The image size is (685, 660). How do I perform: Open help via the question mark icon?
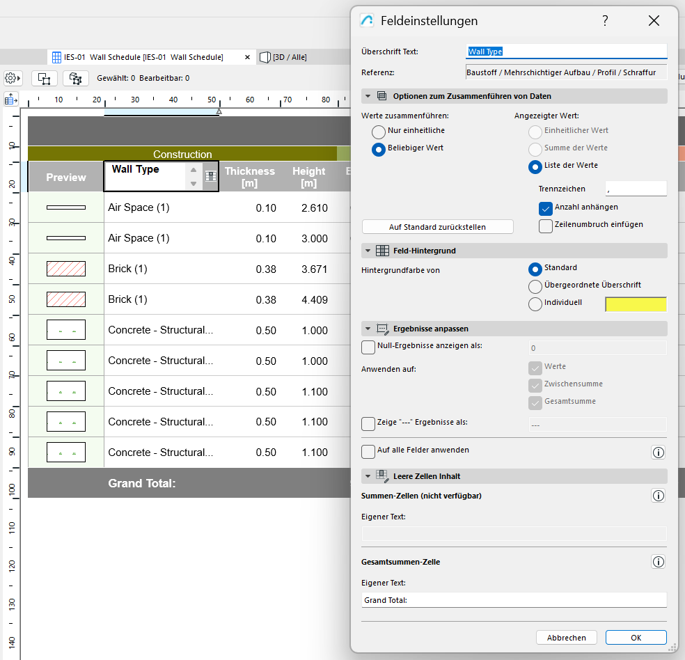pos(605,21)
